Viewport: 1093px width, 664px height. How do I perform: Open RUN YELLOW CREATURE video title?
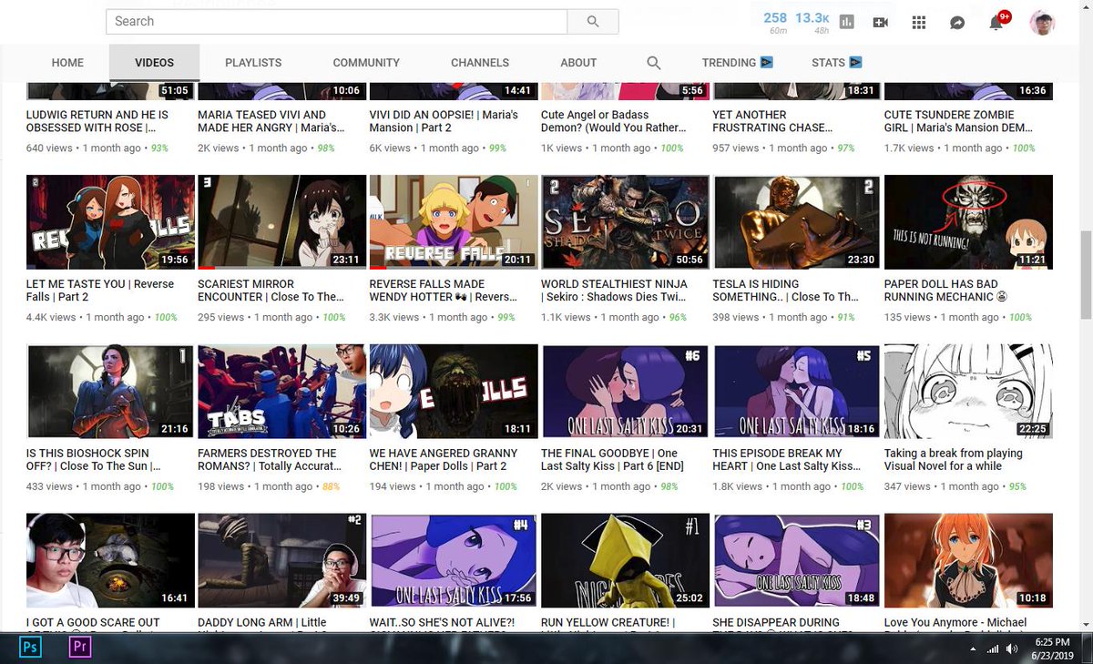tap(608, 623)
